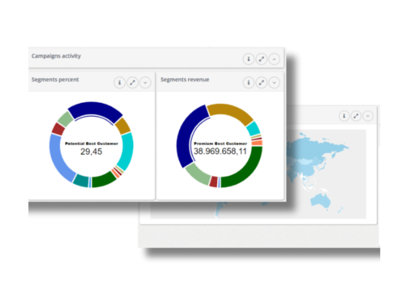
Task: Open the Segments percent chevron dropdown
Action: click(x=145, y=83)
